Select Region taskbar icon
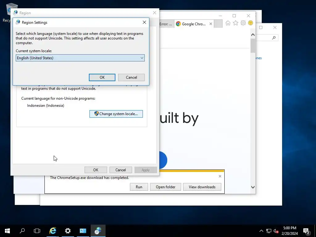316x237 pixels. (x=98, y=231)
